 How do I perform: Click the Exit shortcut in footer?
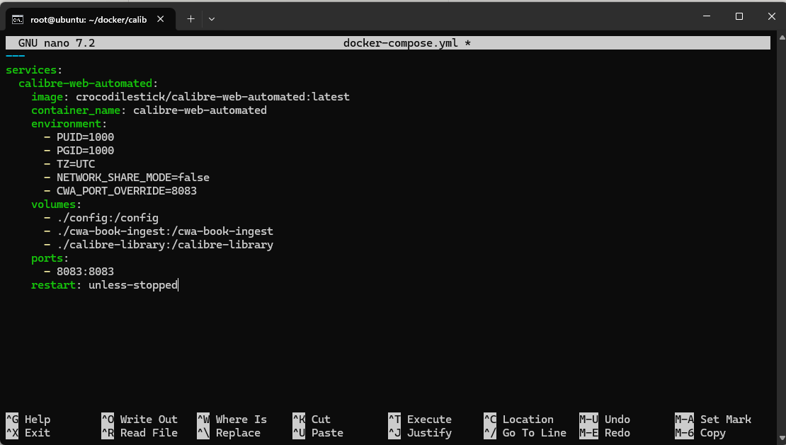click(38, 433)
